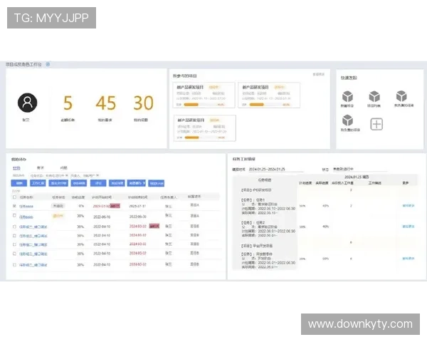Click the overdue task count 5

coord(68,103)
